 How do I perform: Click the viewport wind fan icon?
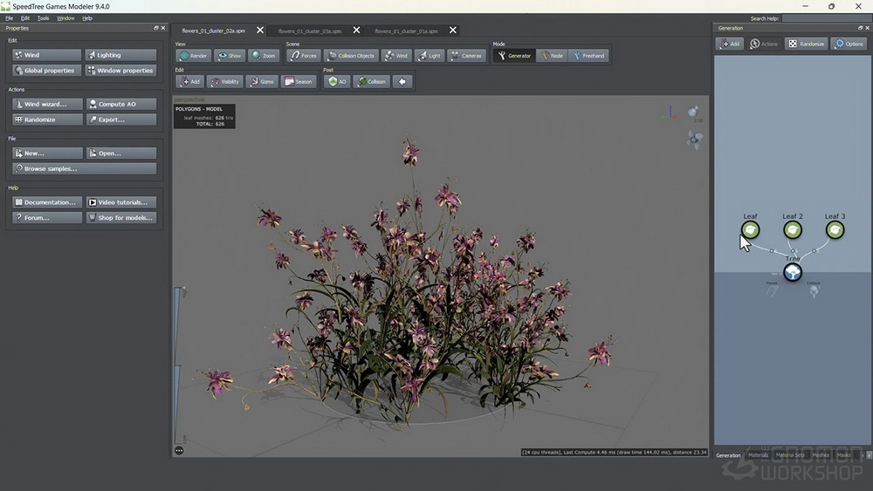pos(694,139)
